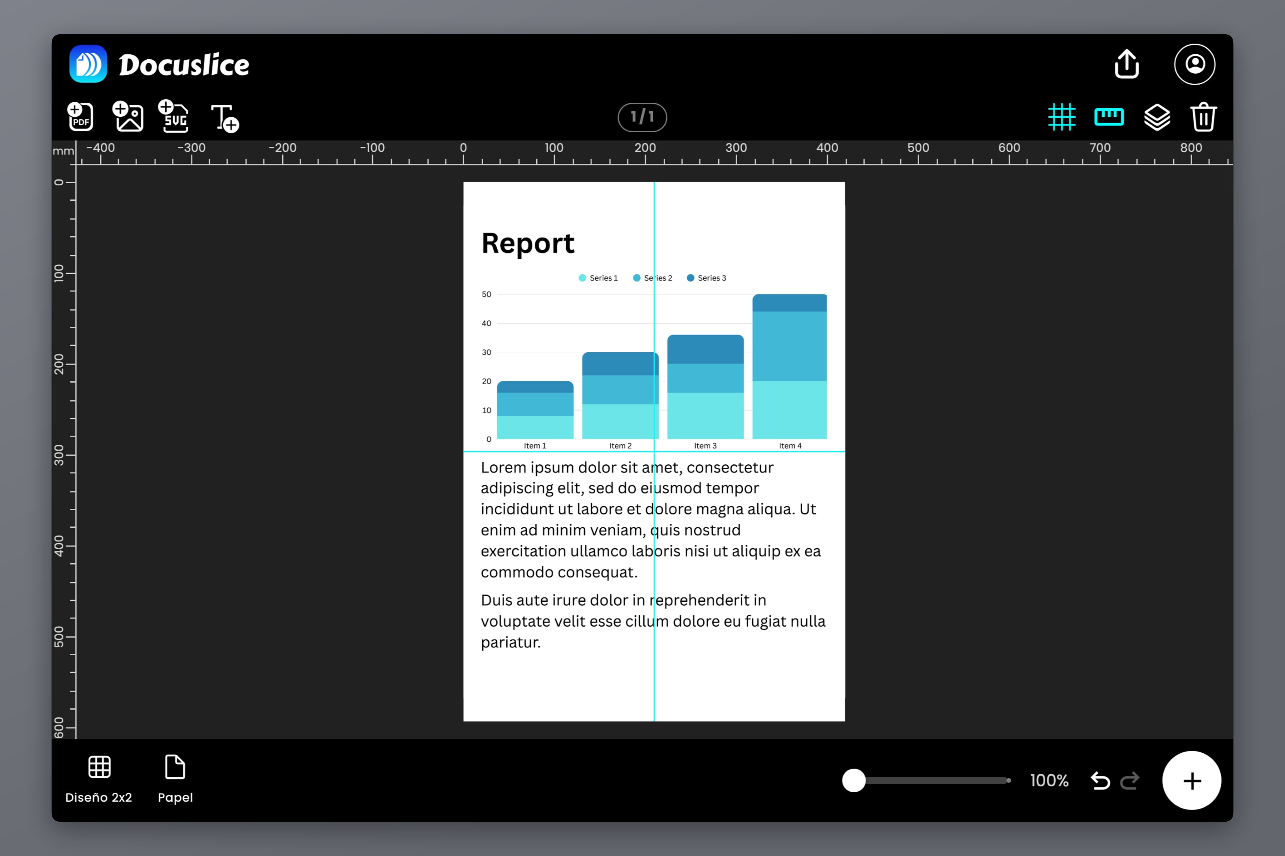Add an image with the picture icon
Screen dimensions: 1285x856
click(x=128, y=116)
